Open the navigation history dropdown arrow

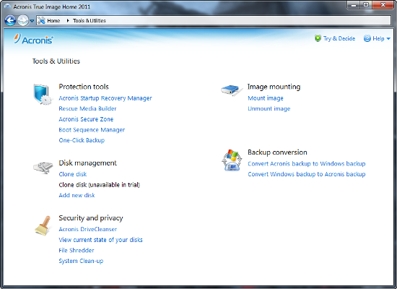(32, 21)
